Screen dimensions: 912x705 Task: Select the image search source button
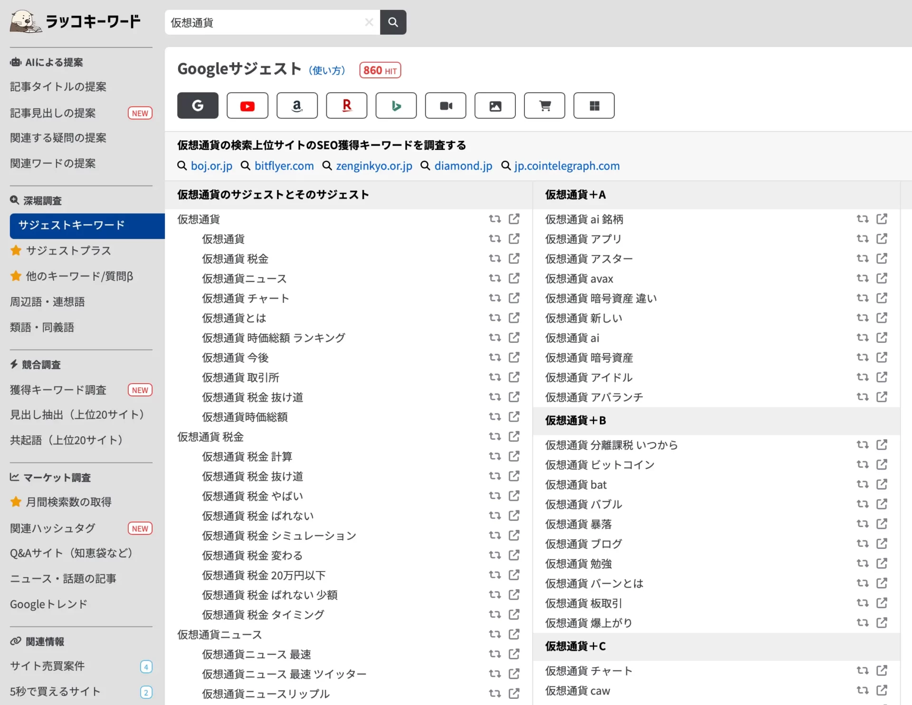point(495,105)
